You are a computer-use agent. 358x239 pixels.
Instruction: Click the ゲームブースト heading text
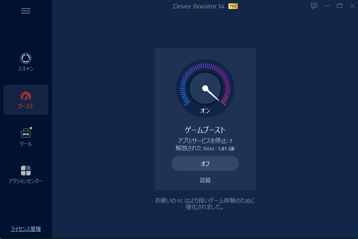205,130
